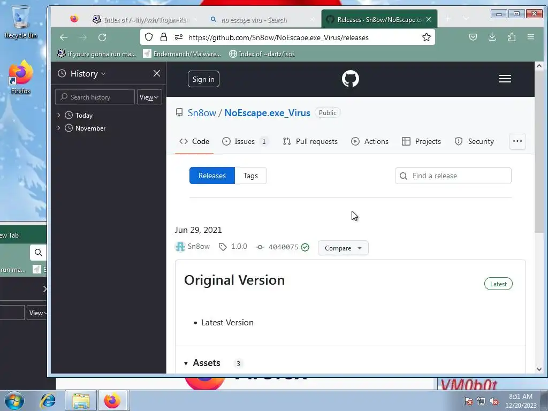Image resolution: width=548 pixels, height=411 pixels.
Task: Click the verified commit checkmark icon
Action: coord(305,247)
